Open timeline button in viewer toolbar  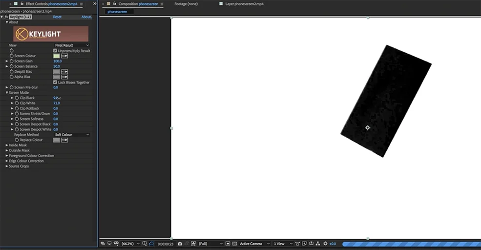[x=311, y=244]
